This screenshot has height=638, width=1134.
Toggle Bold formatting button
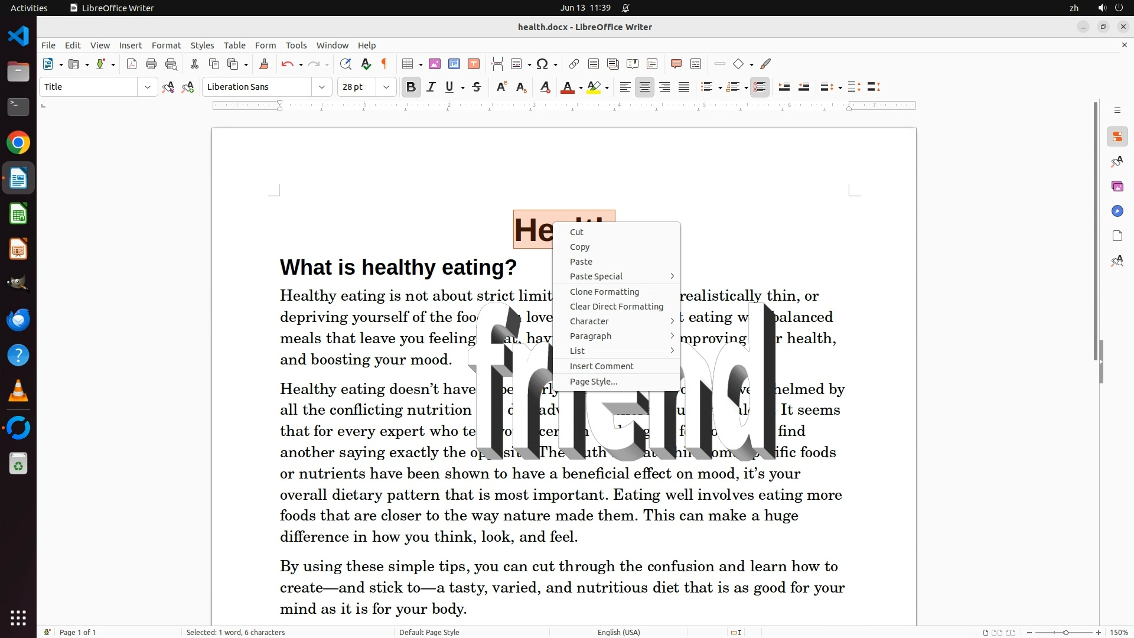411,87
